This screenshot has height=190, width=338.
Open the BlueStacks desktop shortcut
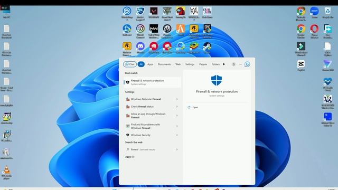(194, 46)
